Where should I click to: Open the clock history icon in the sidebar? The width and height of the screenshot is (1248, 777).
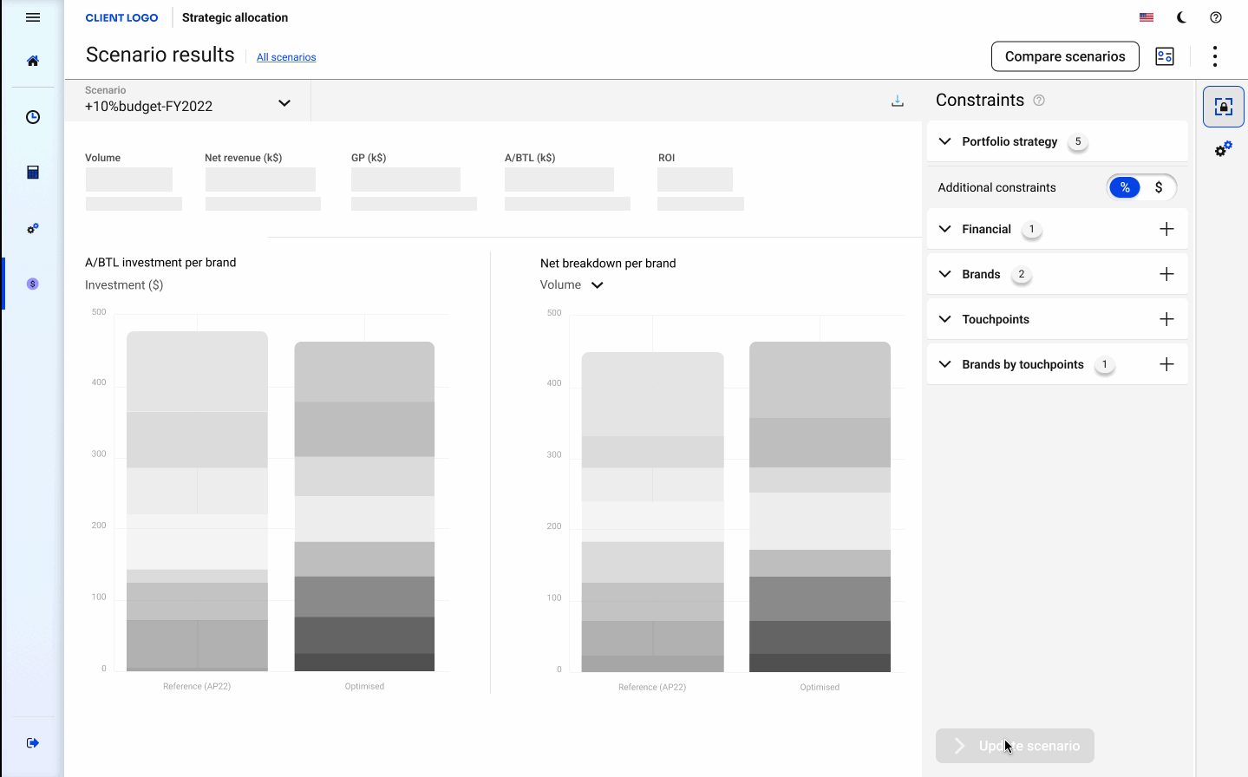(33, 117)
